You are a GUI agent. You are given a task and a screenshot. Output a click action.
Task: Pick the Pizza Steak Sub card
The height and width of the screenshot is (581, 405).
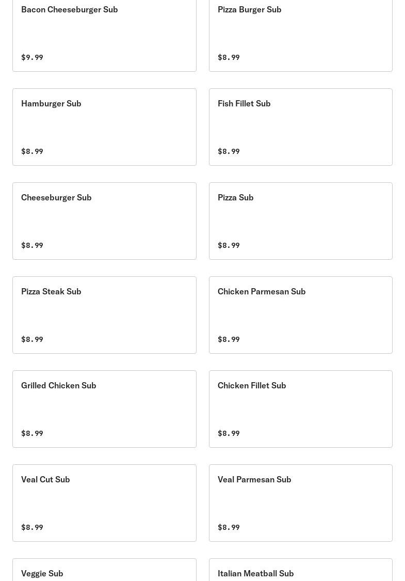104,315
